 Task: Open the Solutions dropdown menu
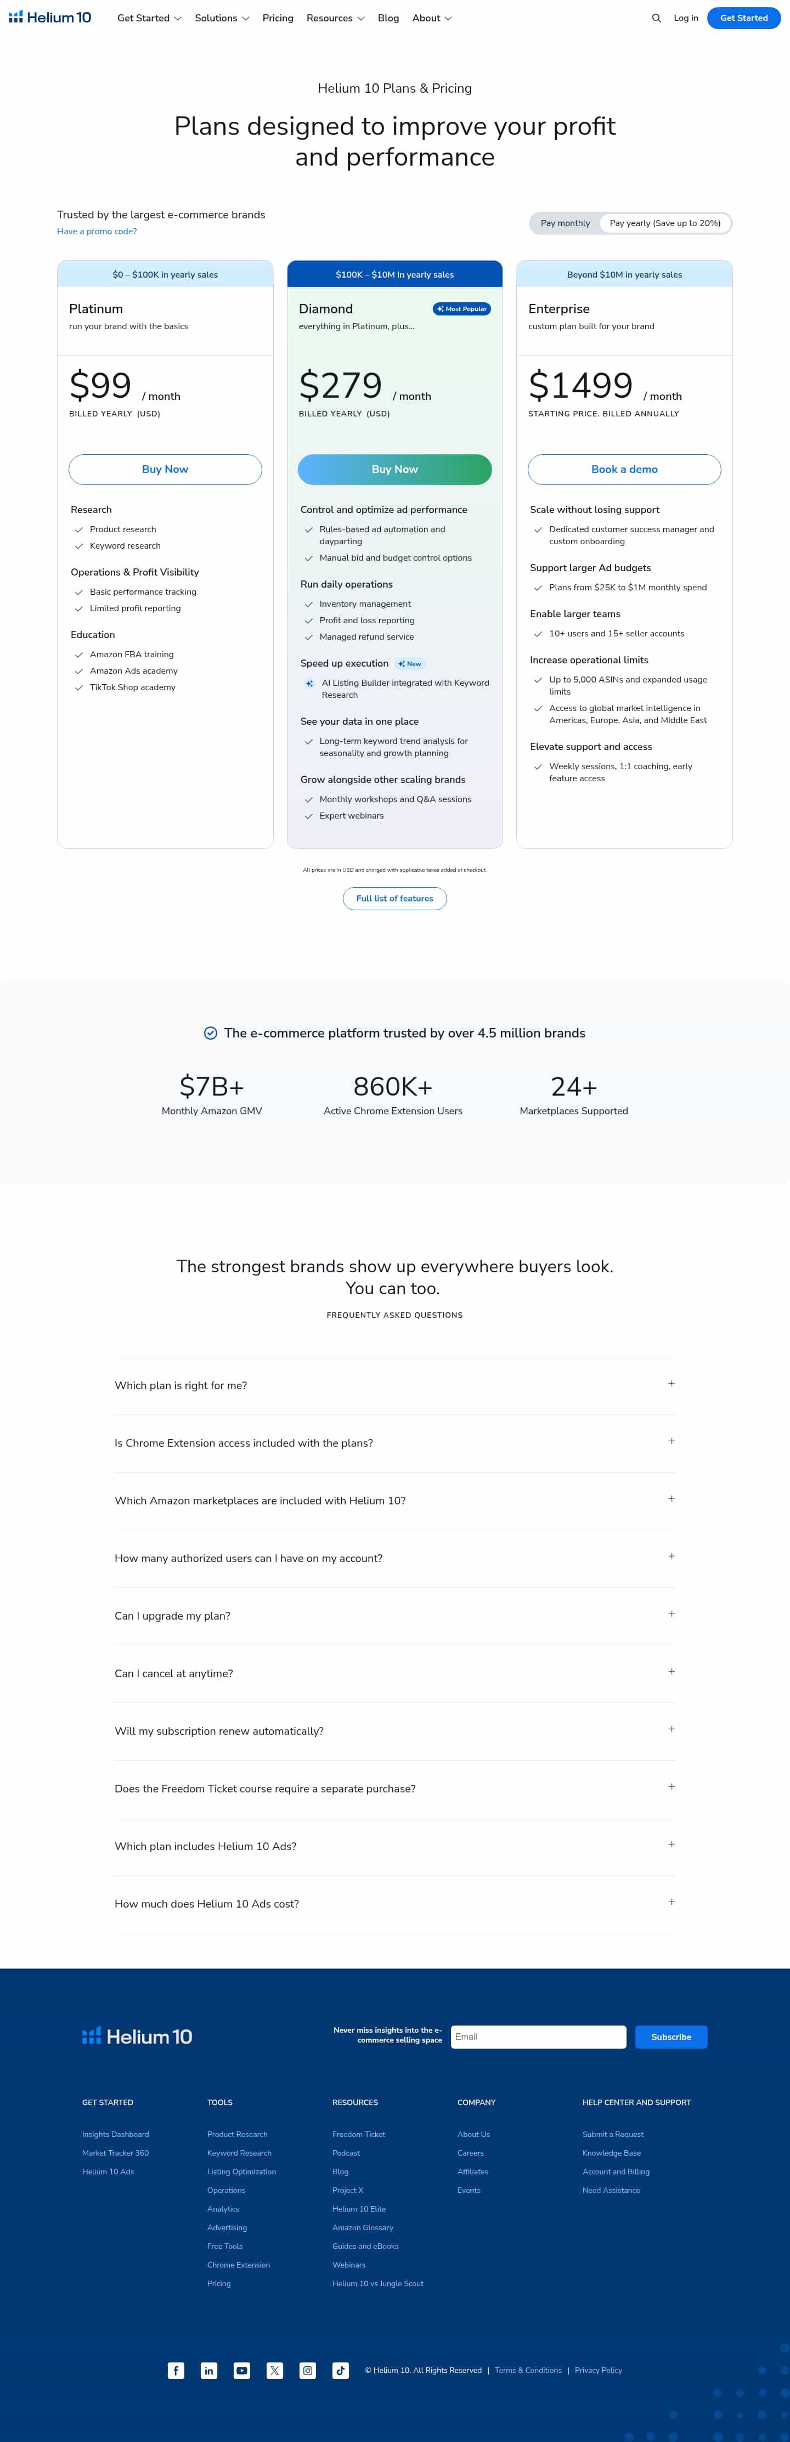point(222,18)
